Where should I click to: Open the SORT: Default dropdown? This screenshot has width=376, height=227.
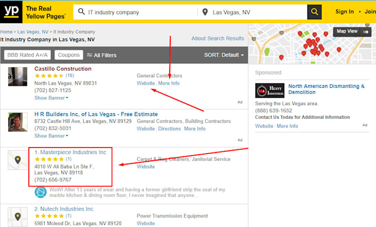[x=224, y=55]
